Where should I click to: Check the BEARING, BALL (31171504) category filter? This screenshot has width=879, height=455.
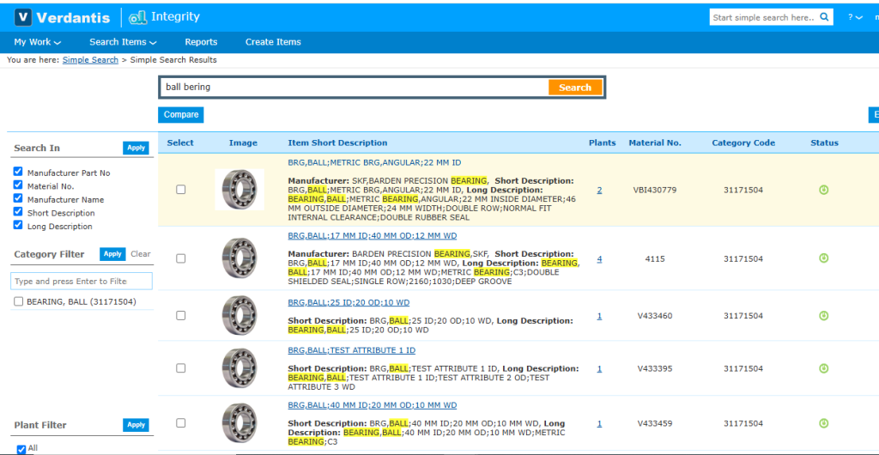click(x=19, y=301)
